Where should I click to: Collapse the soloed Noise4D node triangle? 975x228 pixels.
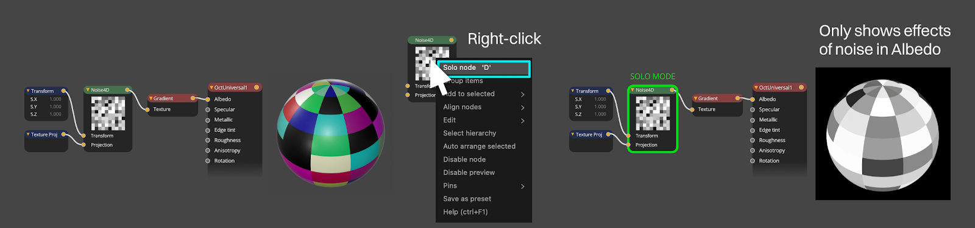pos(633,90)
